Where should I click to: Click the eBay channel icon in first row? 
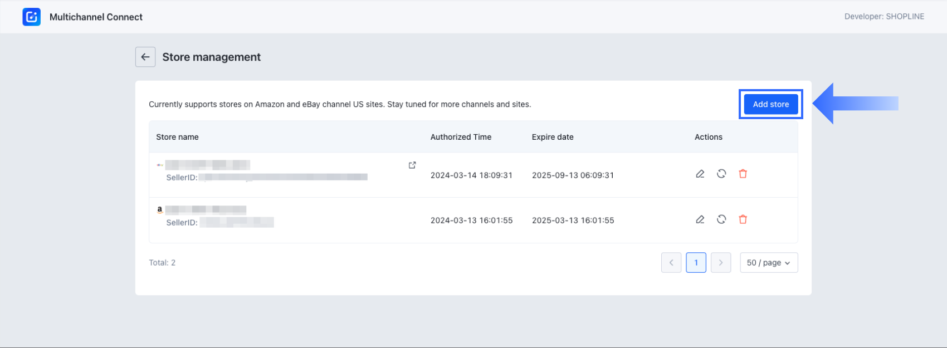(x=160, y=165)
